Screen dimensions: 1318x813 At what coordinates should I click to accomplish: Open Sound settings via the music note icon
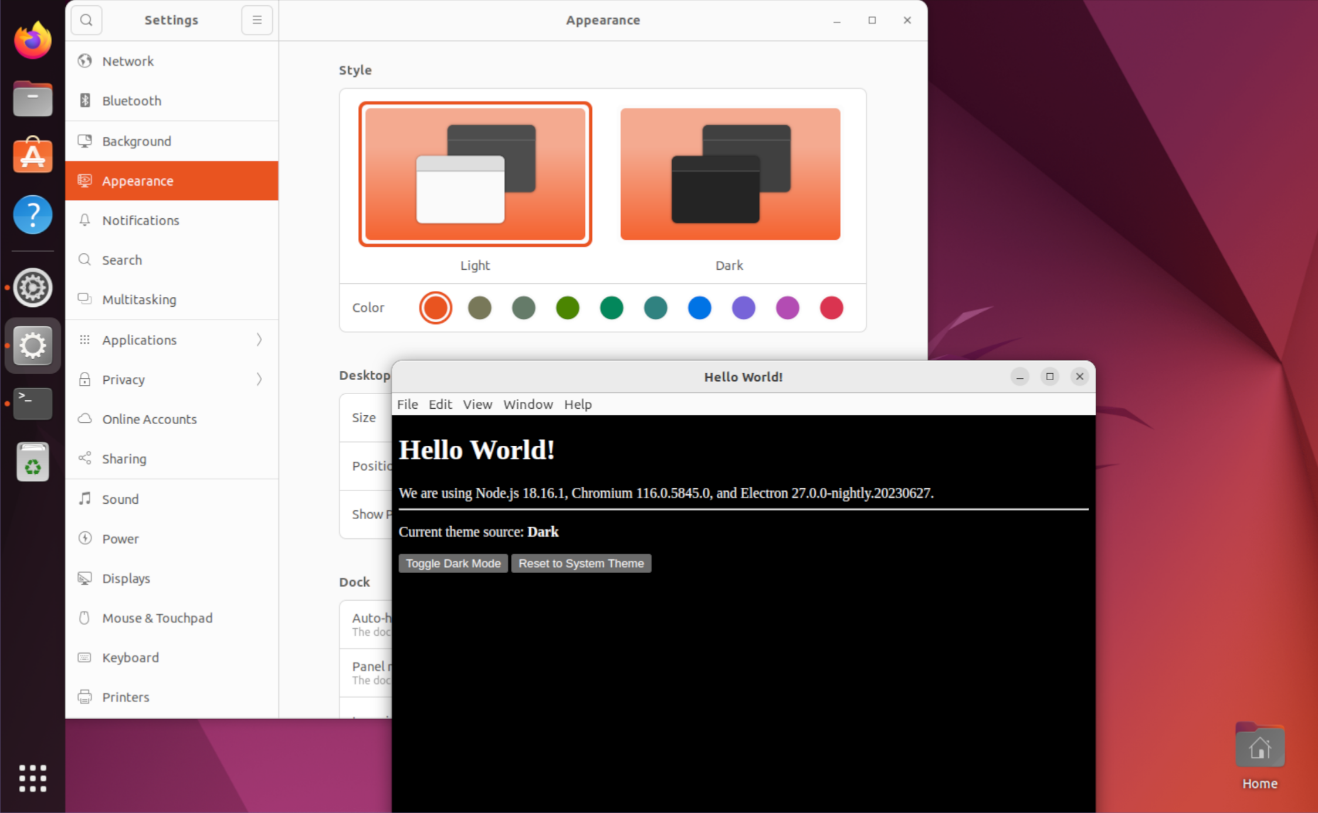(x=85, y=499)
